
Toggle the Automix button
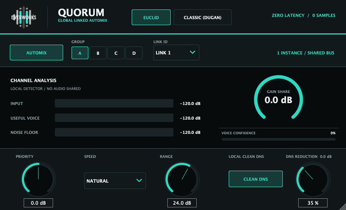point(36,52)
